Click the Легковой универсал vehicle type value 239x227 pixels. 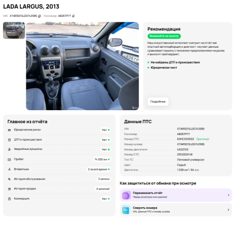click(x=190, y=159)
